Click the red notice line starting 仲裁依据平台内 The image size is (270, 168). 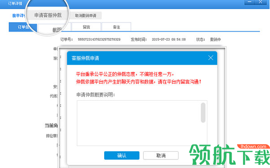pos(139,82)
